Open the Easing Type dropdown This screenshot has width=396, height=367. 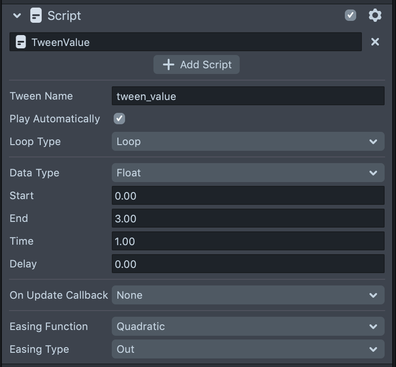[248, 349]
